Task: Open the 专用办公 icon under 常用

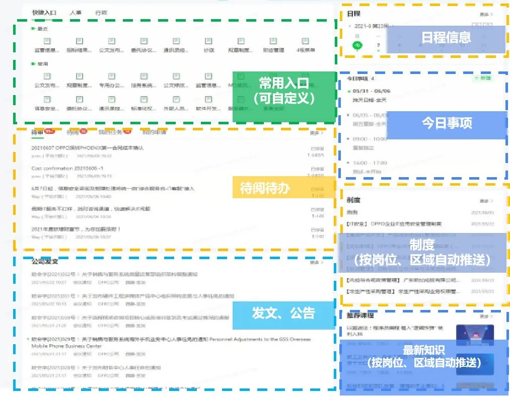Action: pos(112,77)
